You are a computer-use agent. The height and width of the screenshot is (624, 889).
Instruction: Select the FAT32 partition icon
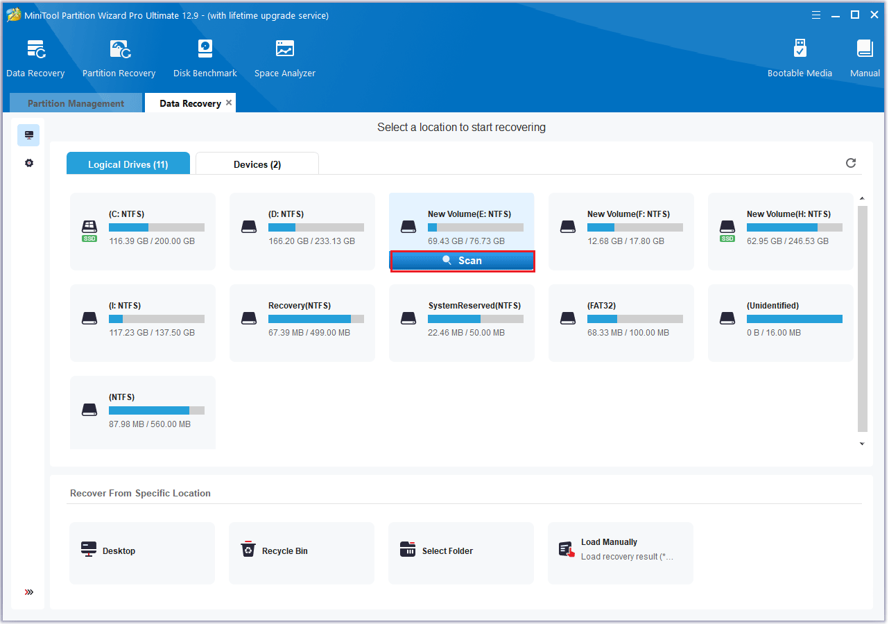pyautogui.click(x=568, y=318)
